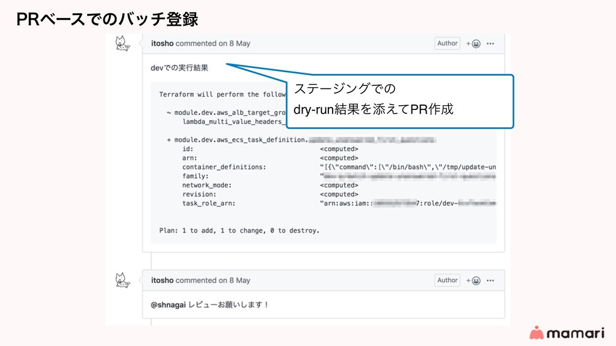Open the three-dot menu on the second comment
This screenshot has width=616, height=346.
click(x=492, y=281)
